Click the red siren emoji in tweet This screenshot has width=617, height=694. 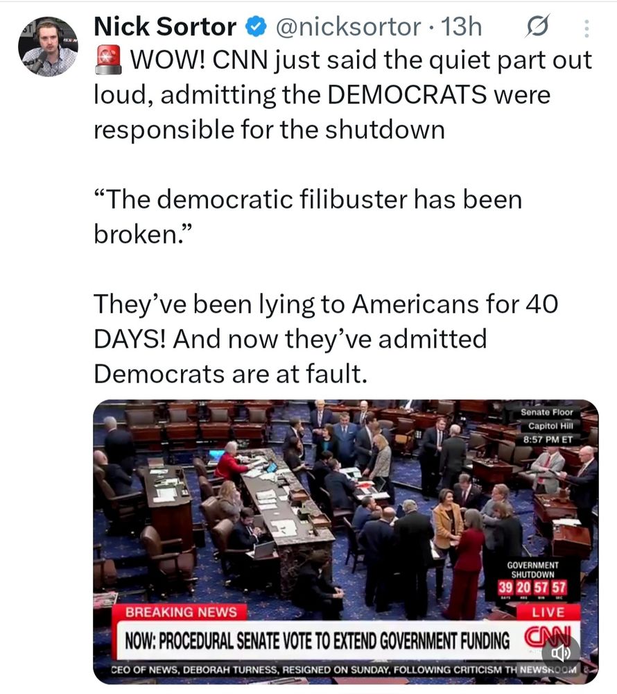click(108, 60)
